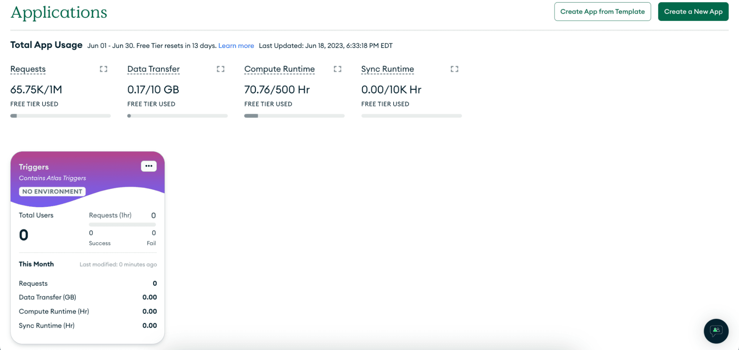Click the Requests free tier progress bar
The height and width of the screenshot is (350, 739).
(61, 116)
